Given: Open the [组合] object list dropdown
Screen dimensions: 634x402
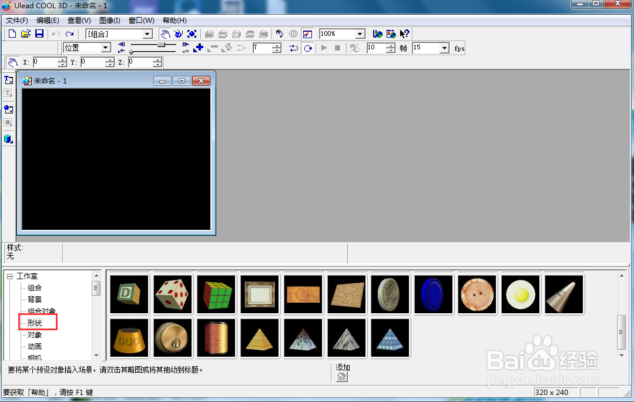Looking at the screenshot, I should tap(147, 34).
